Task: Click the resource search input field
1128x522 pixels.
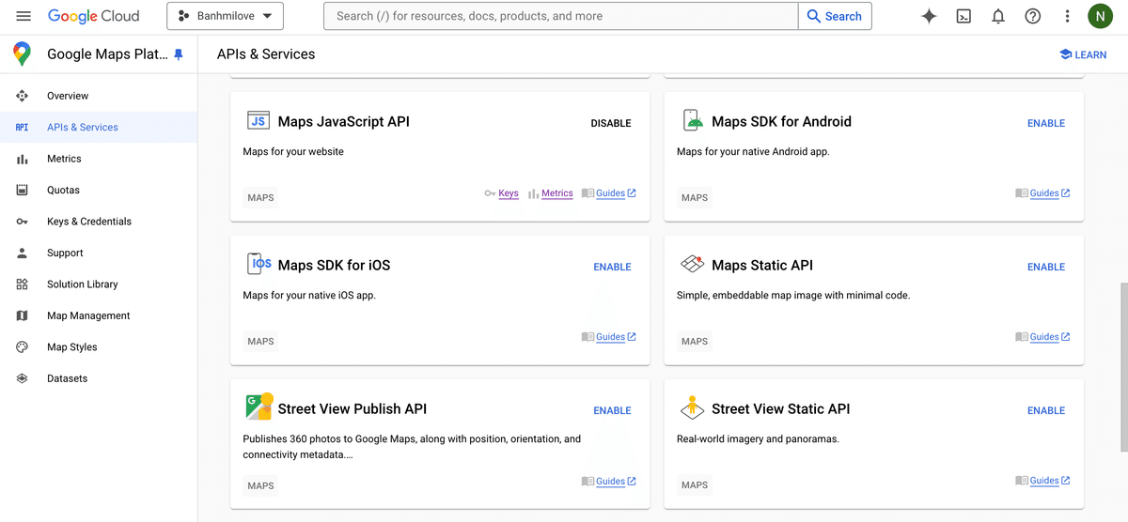Action: (560, 16)
